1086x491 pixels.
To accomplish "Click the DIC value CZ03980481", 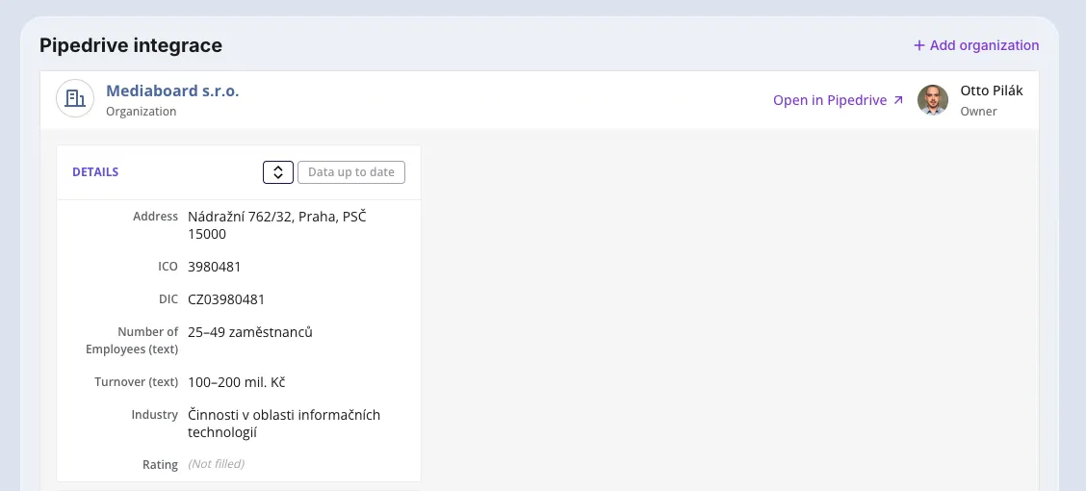I will pyautogui.click(x=226, y=299).
